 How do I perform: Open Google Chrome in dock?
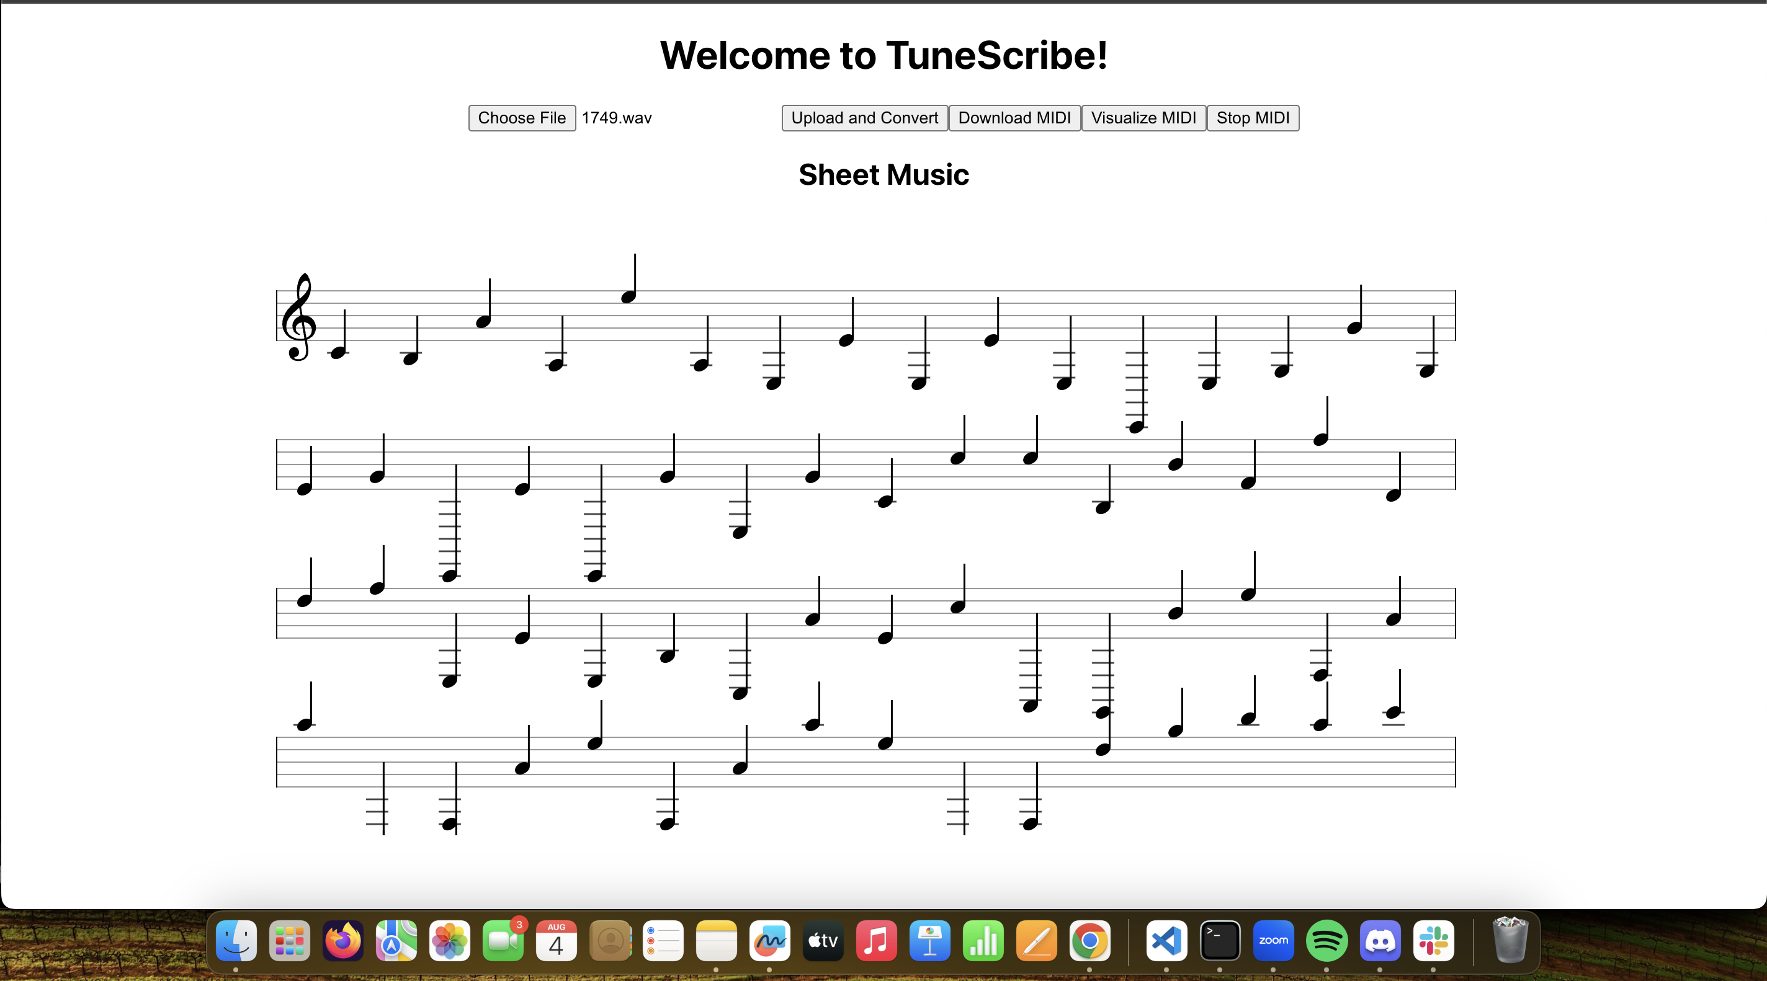tap(1089, 941)
